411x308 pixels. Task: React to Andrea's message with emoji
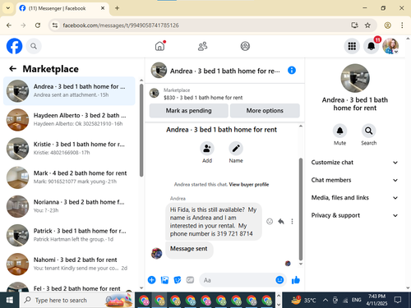270,221
